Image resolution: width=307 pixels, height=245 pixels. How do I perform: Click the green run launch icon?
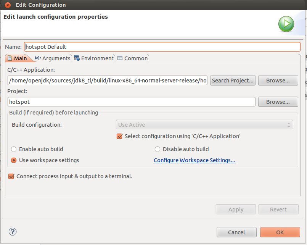tap(286, 24)
